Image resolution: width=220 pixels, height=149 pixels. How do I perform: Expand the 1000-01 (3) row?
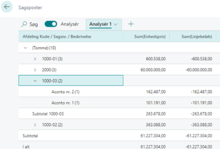point(35,59)
